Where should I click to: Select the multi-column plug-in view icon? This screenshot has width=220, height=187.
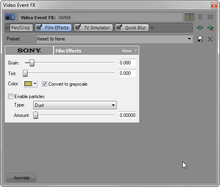[210, 17]
